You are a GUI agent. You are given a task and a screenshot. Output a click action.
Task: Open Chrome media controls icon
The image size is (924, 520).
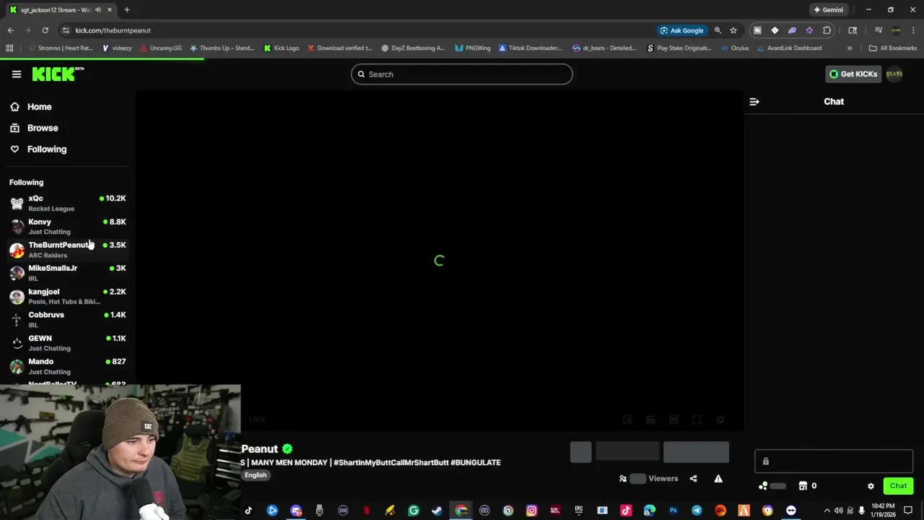(879, 30)
